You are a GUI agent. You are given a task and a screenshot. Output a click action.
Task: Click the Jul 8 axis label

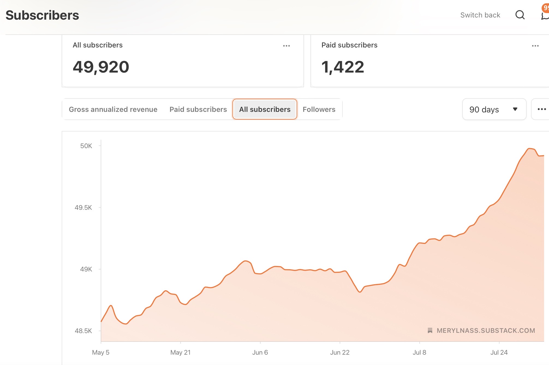419,352
